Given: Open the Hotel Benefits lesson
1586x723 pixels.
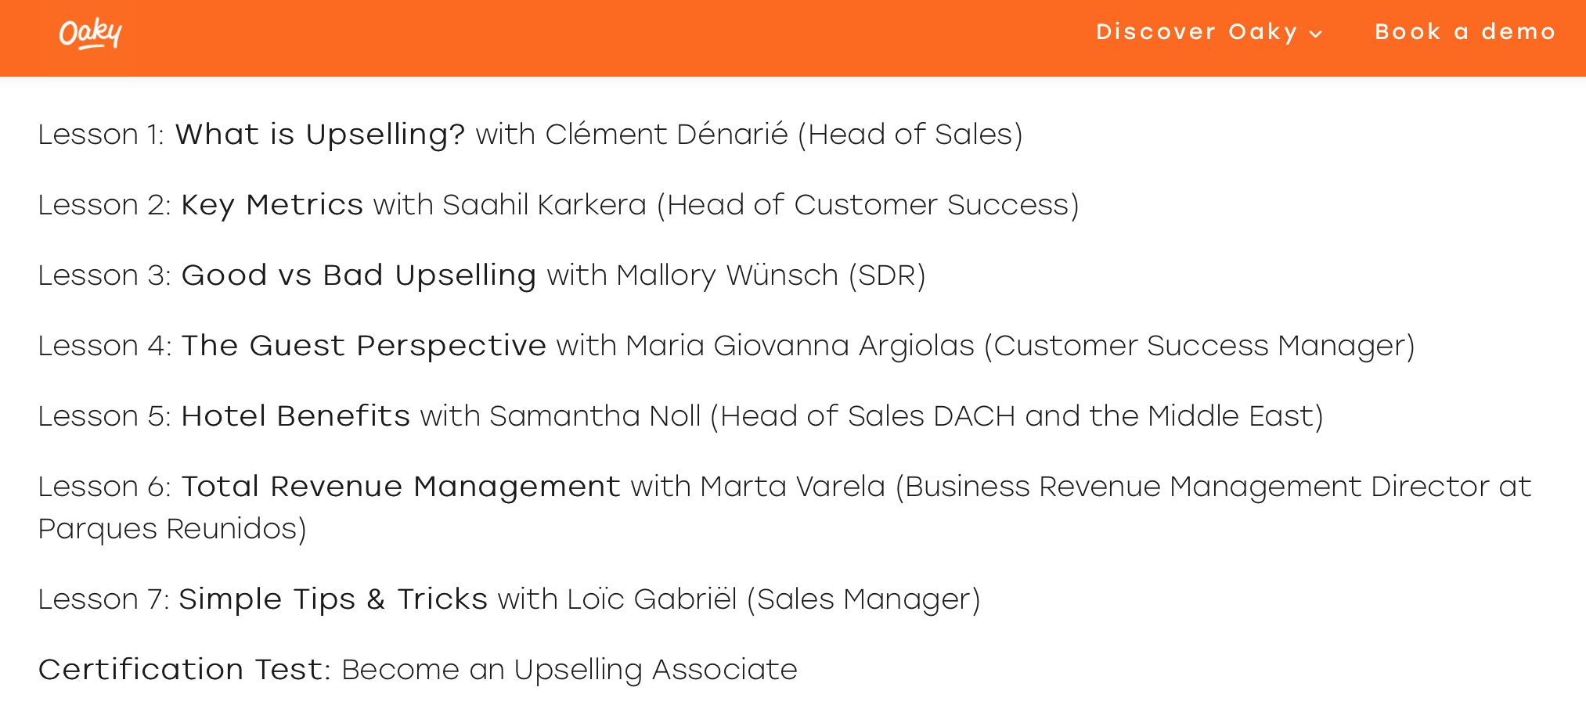Looking at the screenshot, I should (x=296, y=416).
